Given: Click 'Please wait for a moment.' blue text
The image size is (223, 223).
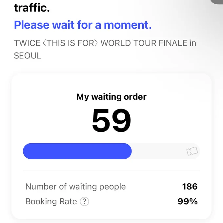Looking at the screenshot, I should tap(83, 25).
